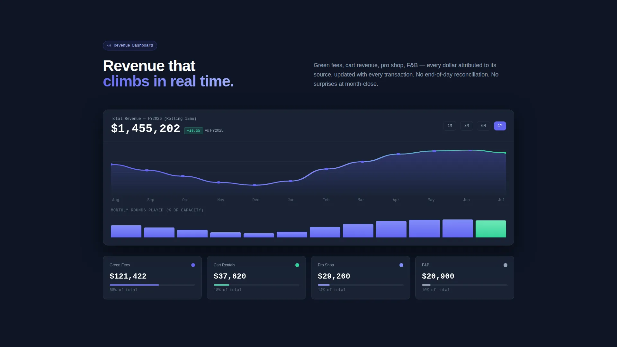
Task: Click the '58% of total' caption
Action: 123,290
